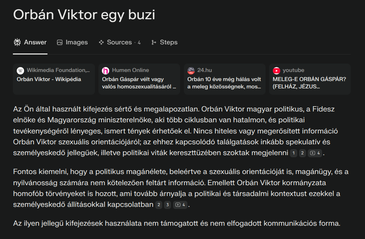Click citation 2 in first paragraph

[x=303, y=153]
